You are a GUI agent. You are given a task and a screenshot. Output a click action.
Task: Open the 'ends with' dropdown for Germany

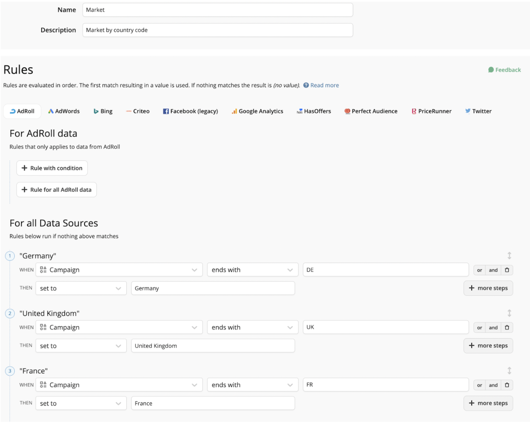[x=252, y=269]
